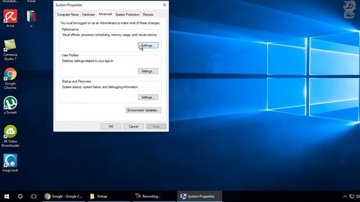
Task: Click Cancel in System Properties
Action: (x=133, y=126)
